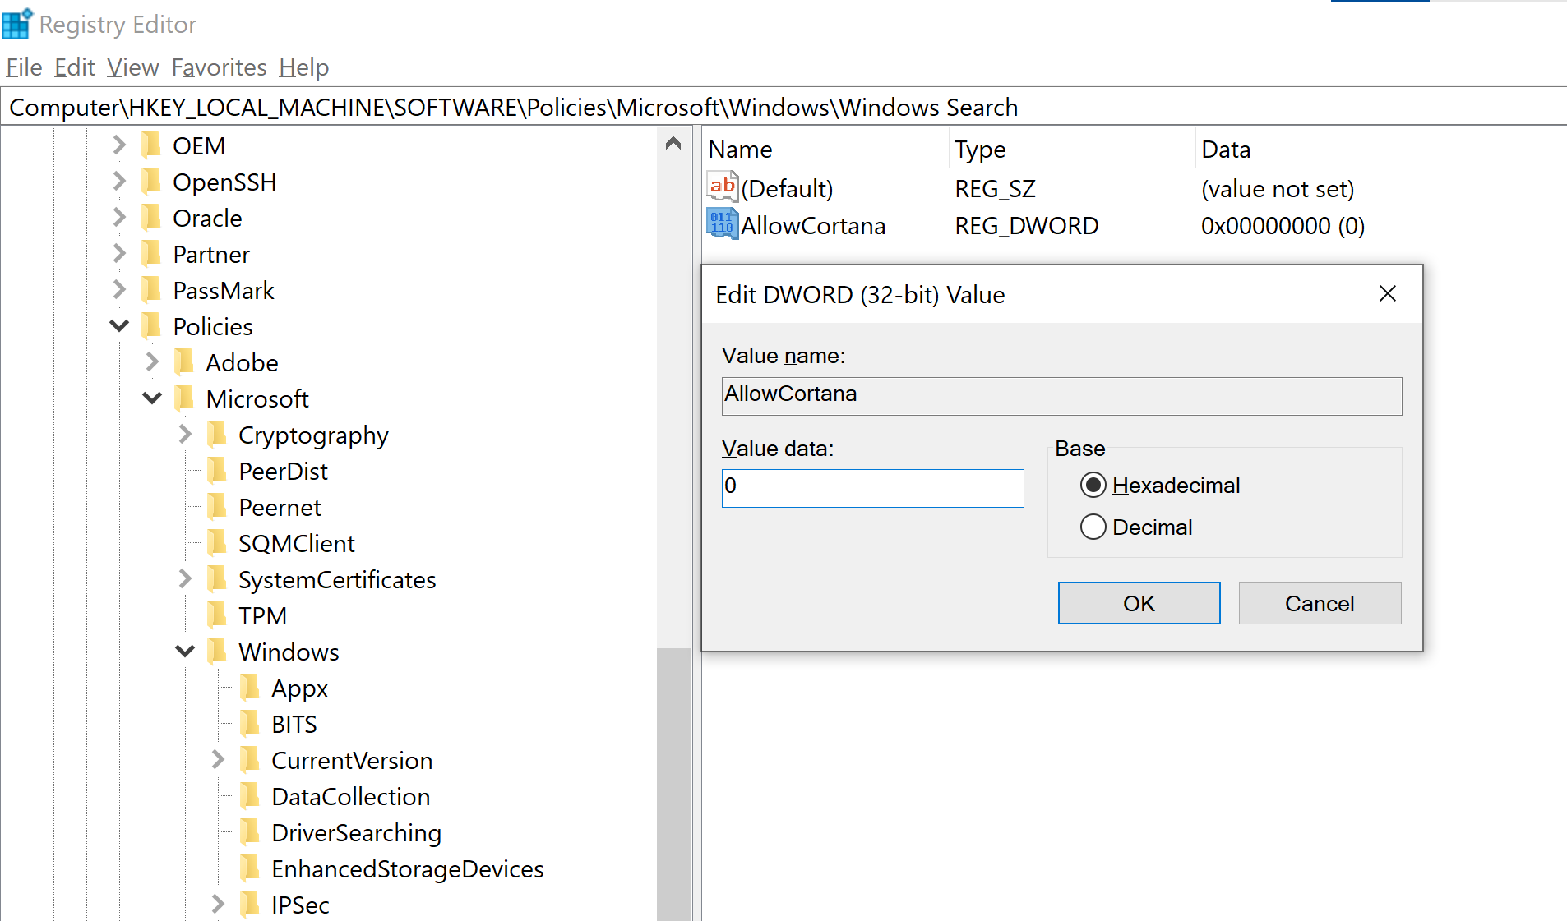1567x921 pixels.
Task: Collapse the Windows key node
Action: coord(185,652)
